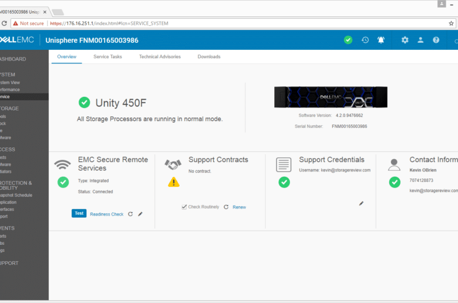The image size is (458, 303).
Task: Toggle the Check Routinely checkbox
Action: [184, 207]
